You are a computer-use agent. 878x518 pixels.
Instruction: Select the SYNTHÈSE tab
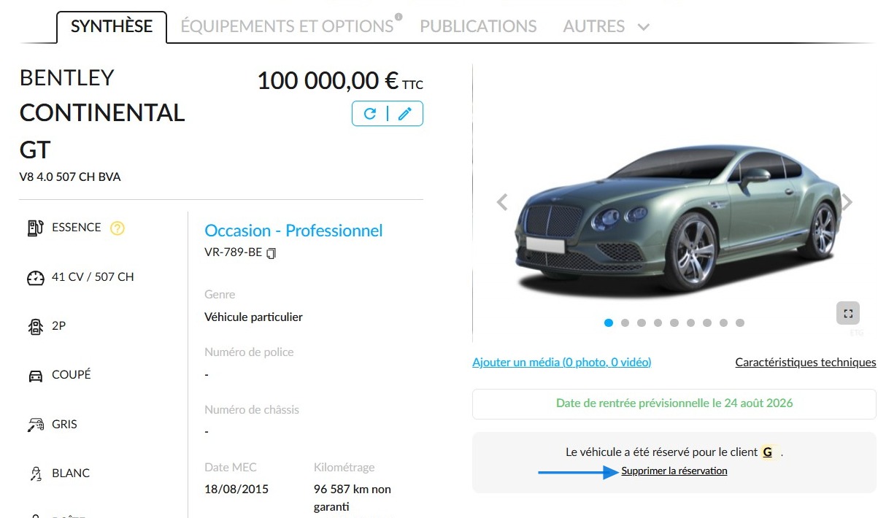tap(112, 26)
